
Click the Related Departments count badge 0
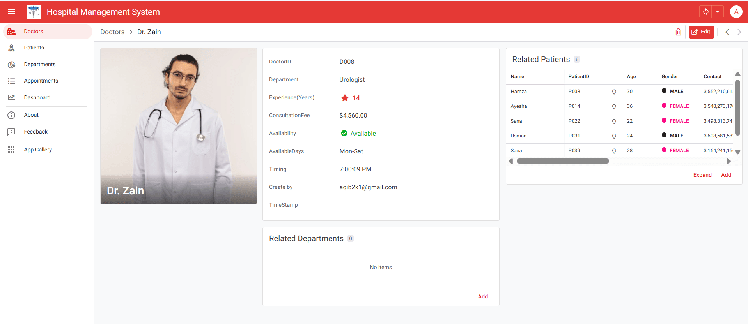351,239
